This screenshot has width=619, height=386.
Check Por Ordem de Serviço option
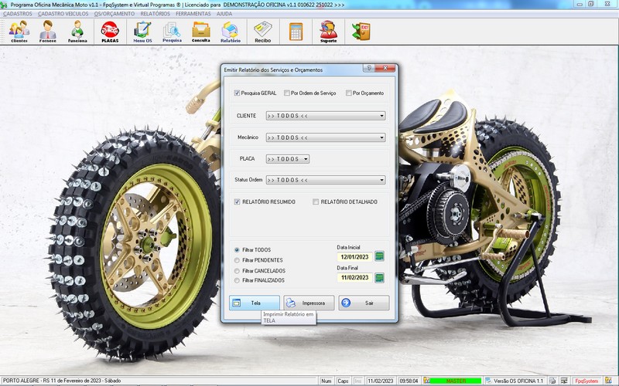[286, 93]
